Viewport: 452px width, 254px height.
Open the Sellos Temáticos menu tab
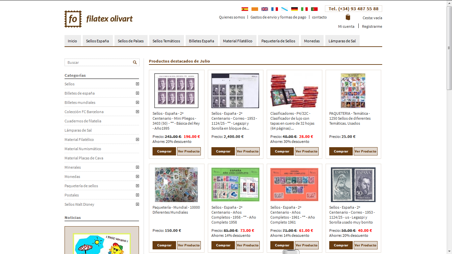point(166,41)
